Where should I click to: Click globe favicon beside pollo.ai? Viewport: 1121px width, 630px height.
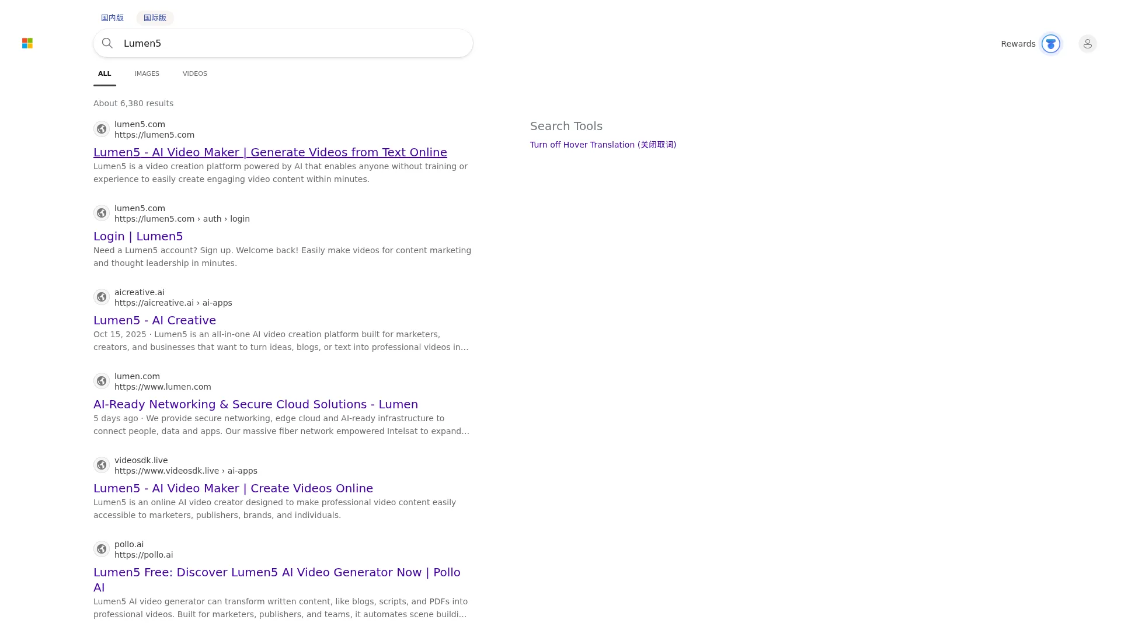pos(102,549)
